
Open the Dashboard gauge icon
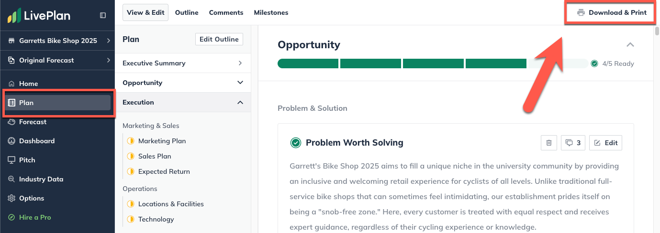11,141
